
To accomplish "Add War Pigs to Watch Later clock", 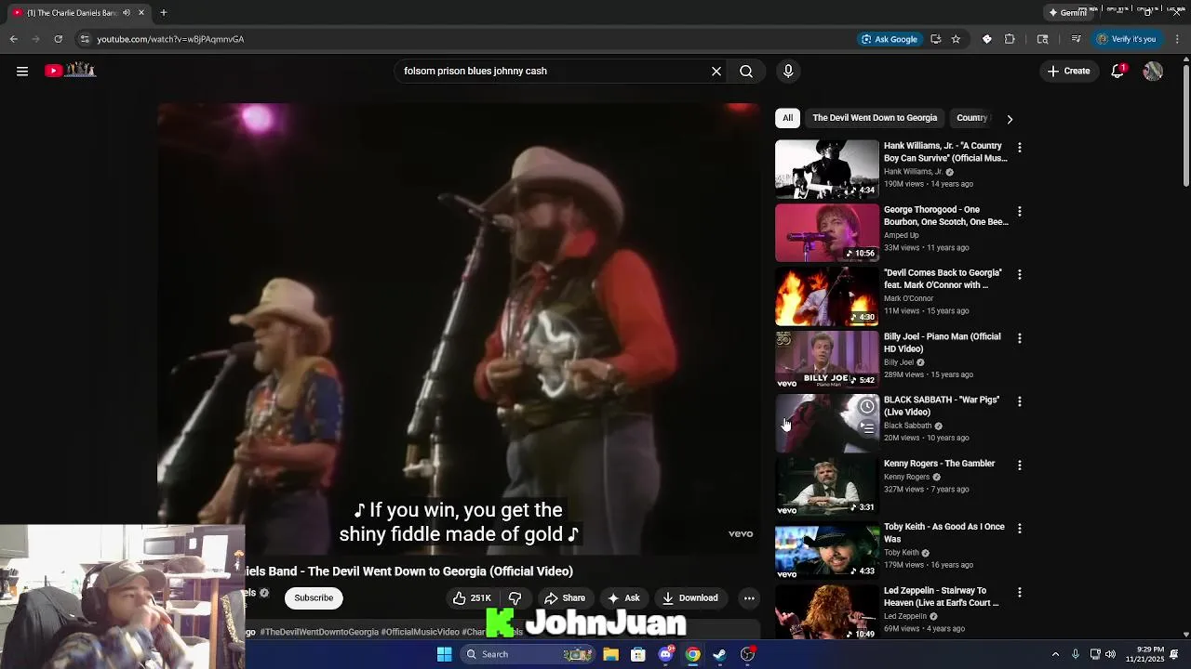I will pyautogui.click(x=867, y=406).
